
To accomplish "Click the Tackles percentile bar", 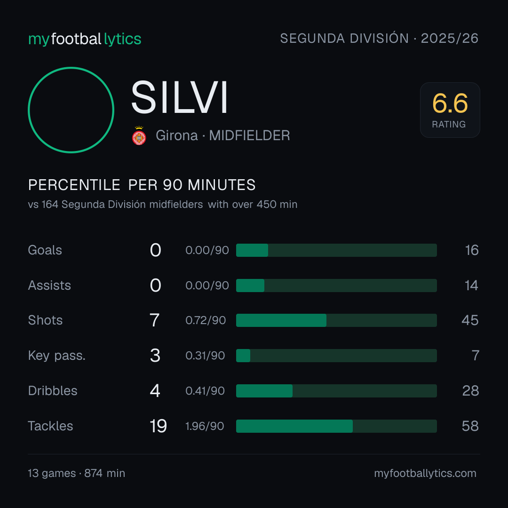I will (336, 426).
